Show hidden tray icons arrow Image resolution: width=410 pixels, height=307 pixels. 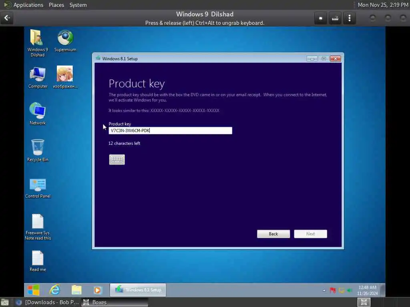(324, 290)
